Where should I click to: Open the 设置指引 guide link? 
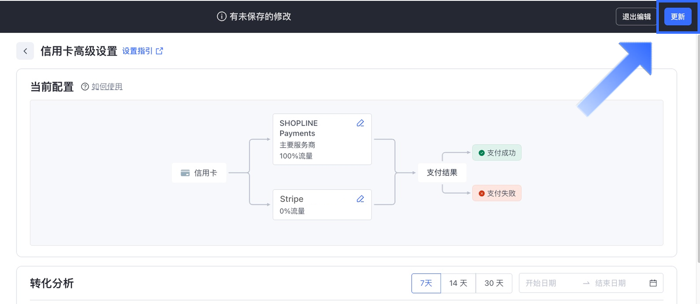coord(137,51)
